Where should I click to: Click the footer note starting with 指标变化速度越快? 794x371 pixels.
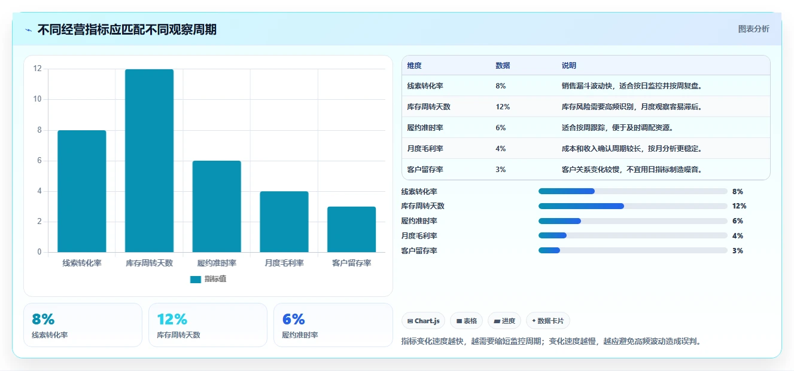tap(550, 342)
